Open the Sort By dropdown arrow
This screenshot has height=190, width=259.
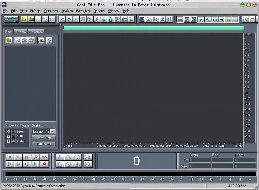[52, 131]
